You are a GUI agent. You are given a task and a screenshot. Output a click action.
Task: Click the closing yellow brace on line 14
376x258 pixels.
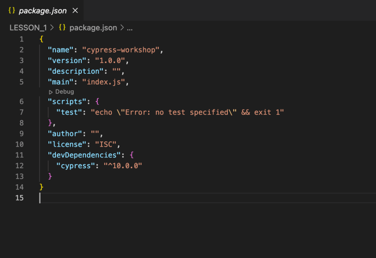(41, 187)
